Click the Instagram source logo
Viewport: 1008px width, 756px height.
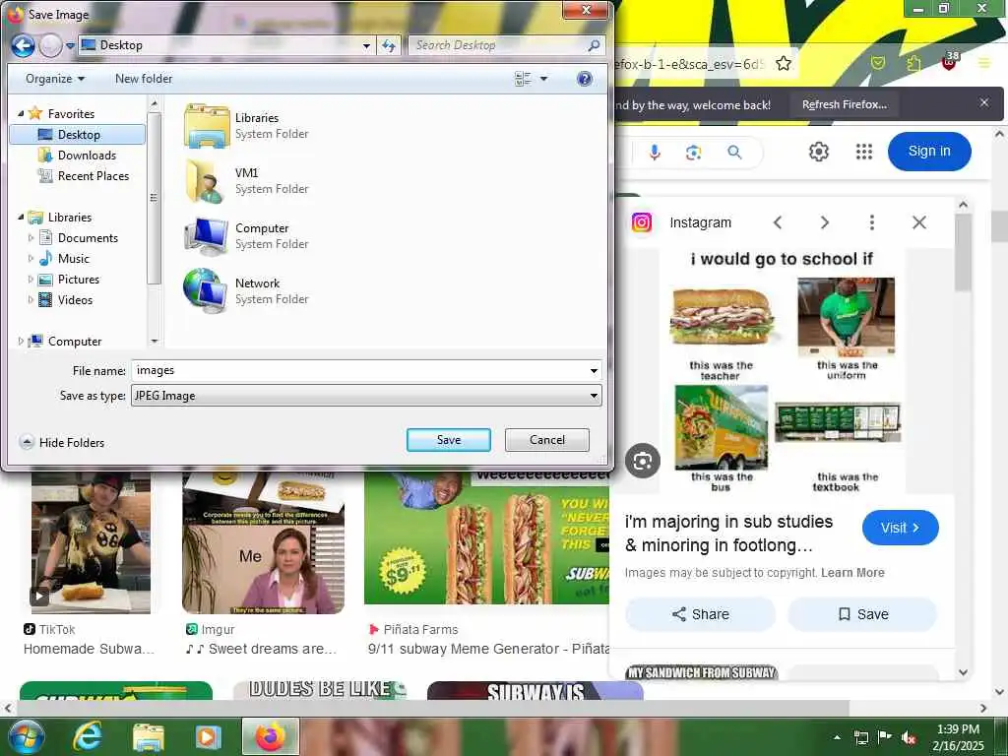(642, 222)
